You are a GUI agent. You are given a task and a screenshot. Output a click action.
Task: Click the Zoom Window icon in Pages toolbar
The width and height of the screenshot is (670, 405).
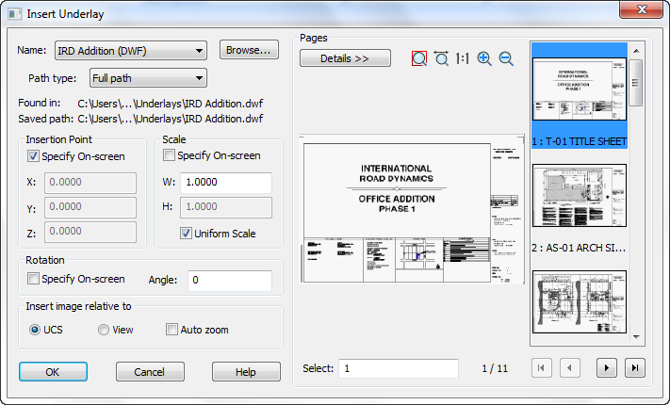(419, 58)
